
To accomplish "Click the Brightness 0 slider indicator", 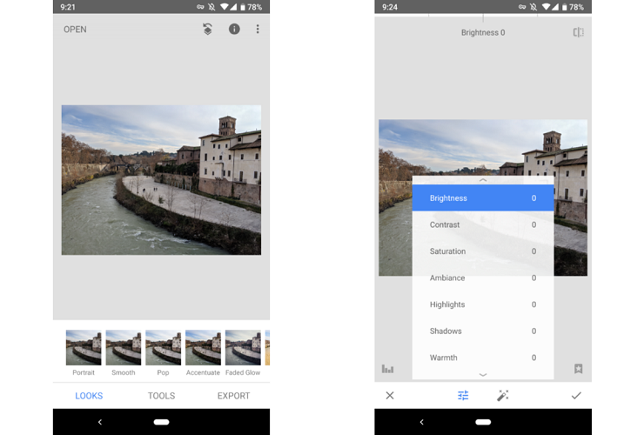I will pos(482,32).
